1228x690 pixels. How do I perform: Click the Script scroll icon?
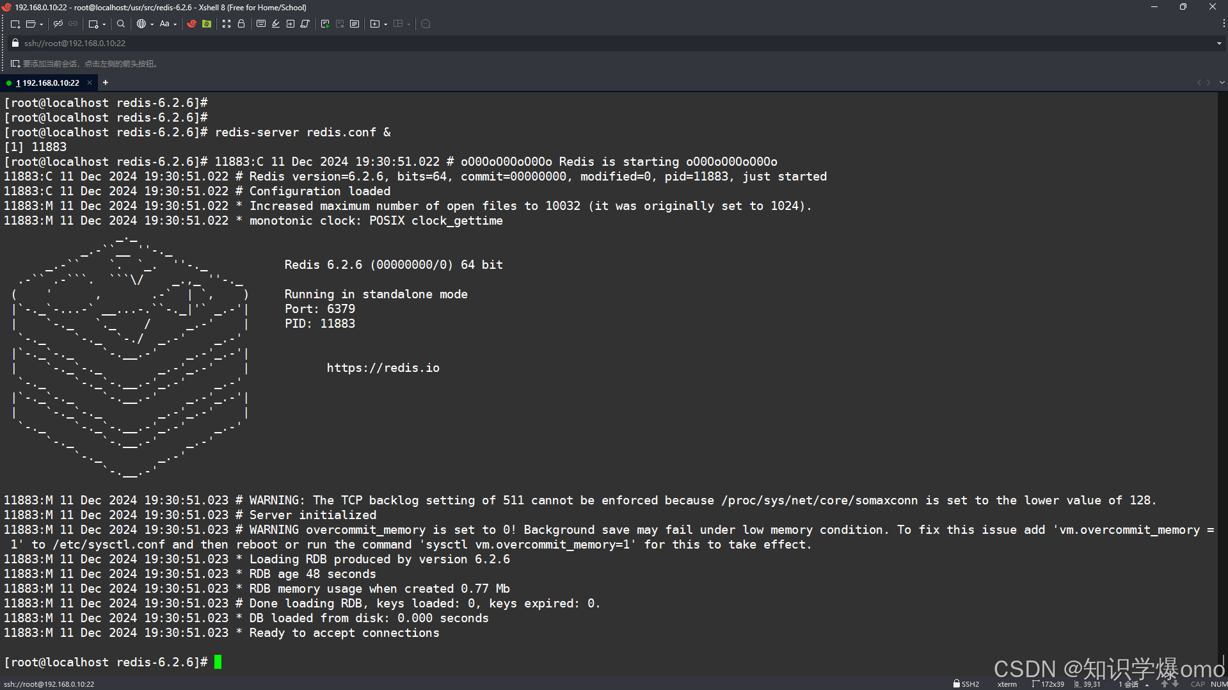(x=305, y=24)
